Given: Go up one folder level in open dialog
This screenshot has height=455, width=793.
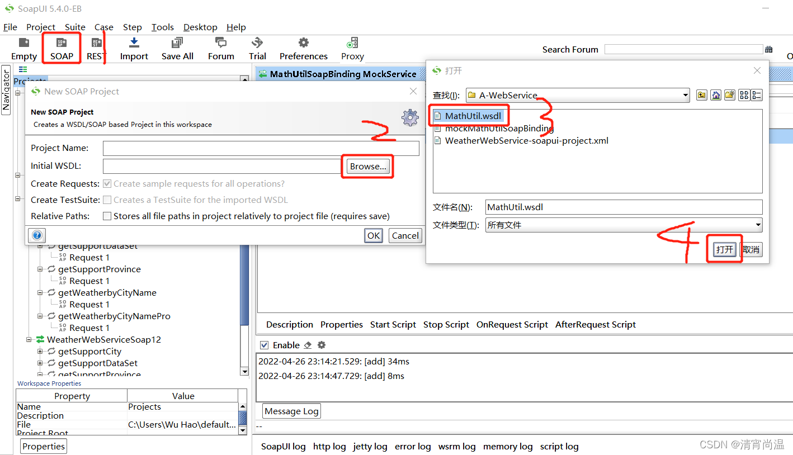Looking at the screenshot, I should pos(701,94).
